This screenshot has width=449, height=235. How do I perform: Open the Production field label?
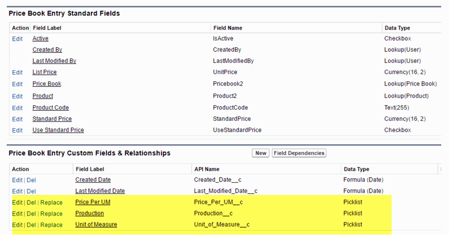[x=90, y=214]
